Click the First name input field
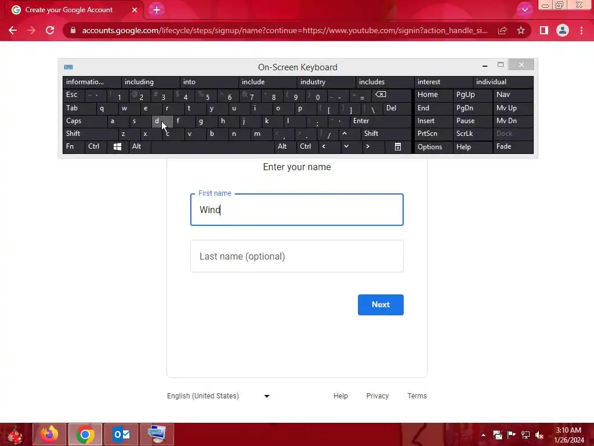 [x=296, y=210]
